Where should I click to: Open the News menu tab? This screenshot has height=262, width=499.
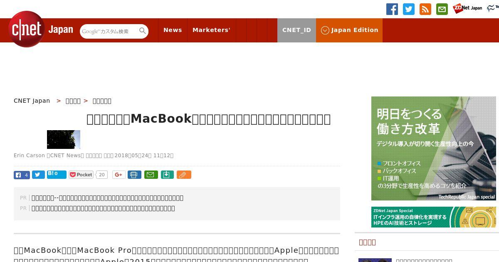pyautogui.click(x=173, y=30)
